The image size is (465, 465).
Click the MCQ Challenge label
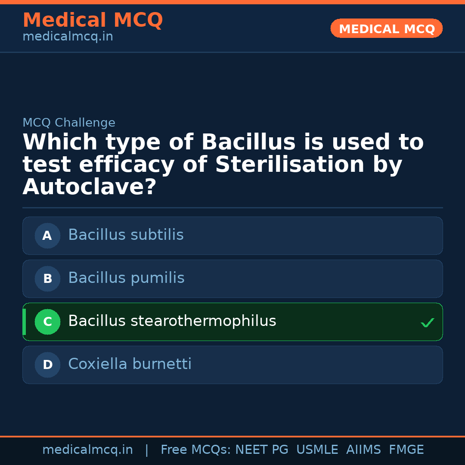(x=69, y=123)
